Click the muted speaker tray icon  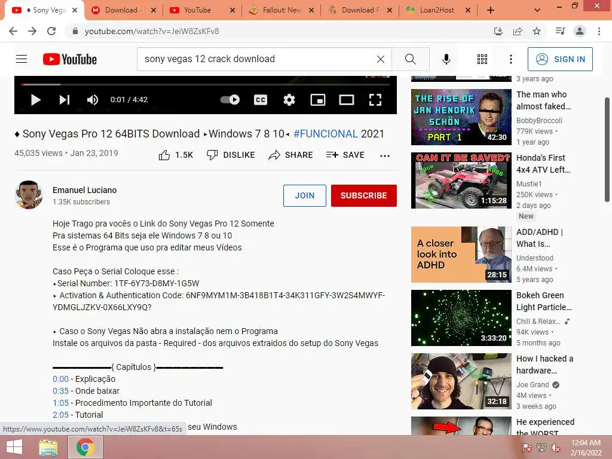[x=556, y=448]
